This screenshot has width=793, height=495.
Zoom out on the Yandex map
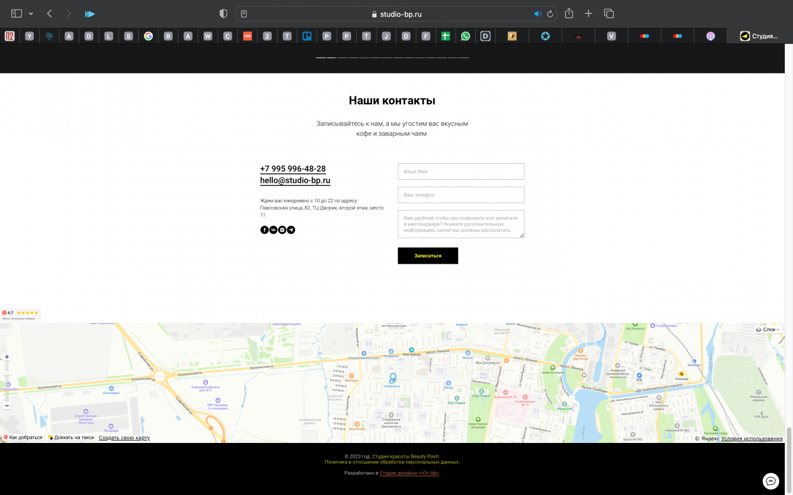pyautogui.click(x=7, y=406)
